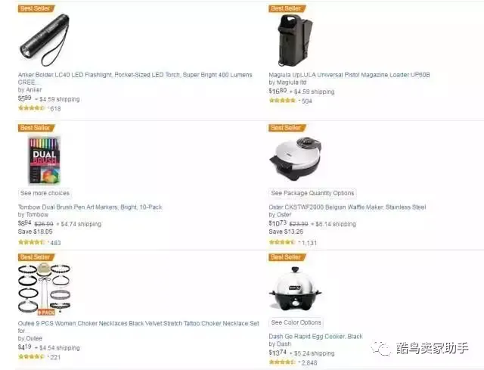Click the See more choices button
This screenshot has width=484, height=370.
pyautogui.click(x=45, y=194)
